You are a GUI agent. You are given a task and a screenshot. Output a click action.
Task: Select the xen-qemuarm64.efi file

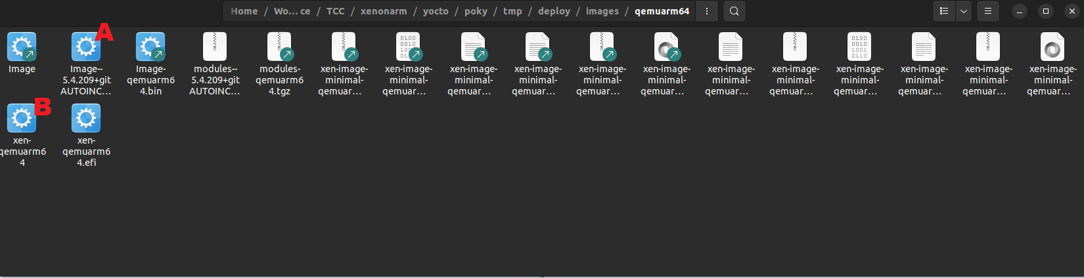(86, 119)
